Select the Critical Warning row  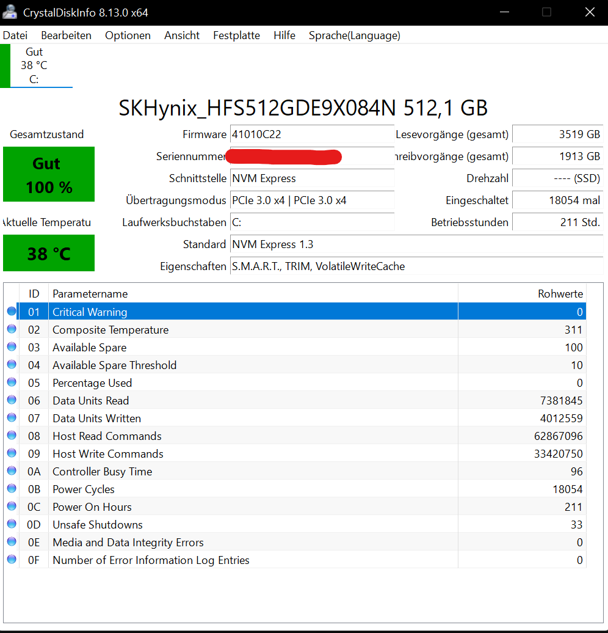coord(302,312)
